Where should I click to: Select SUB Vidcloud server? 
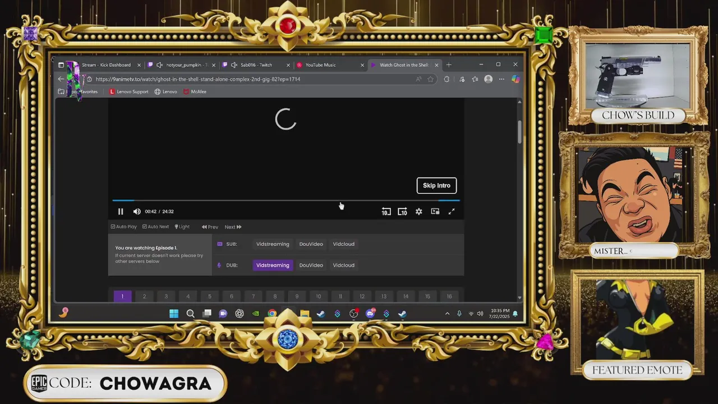click(344, 244)
